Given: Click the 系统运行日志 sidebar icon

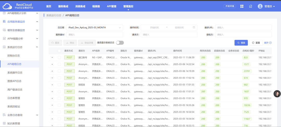Looking at the screenshot, I should click(x=4, y=47).
